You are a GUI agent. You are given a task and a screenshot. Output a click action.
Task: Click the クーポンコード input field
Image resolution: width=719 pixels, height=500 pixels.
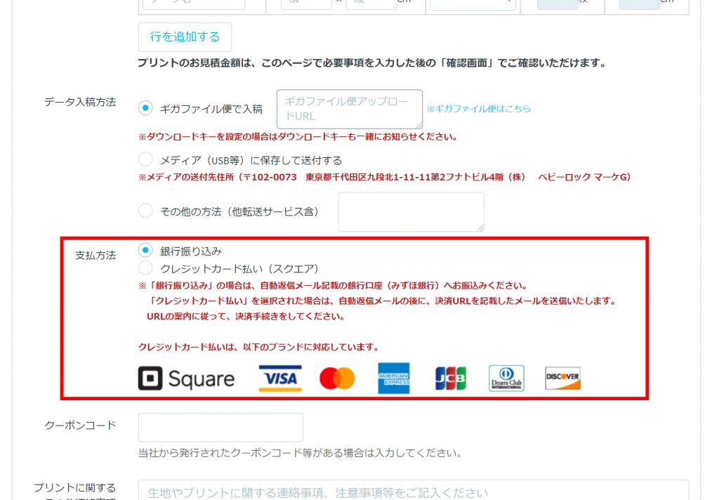220,427
